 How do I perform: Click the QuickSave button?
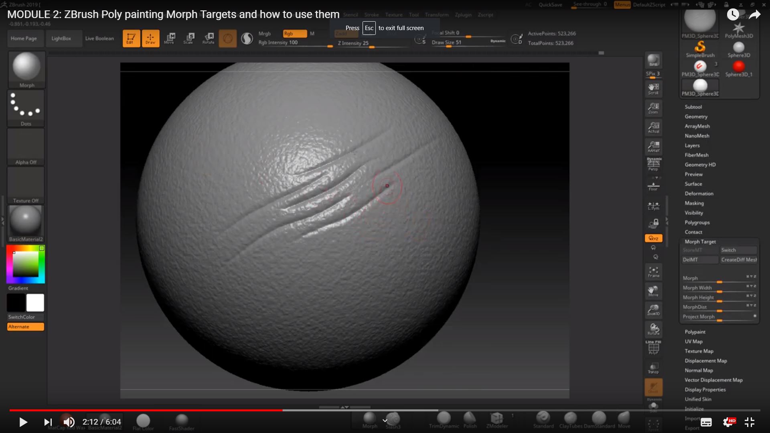coord(550,5)
